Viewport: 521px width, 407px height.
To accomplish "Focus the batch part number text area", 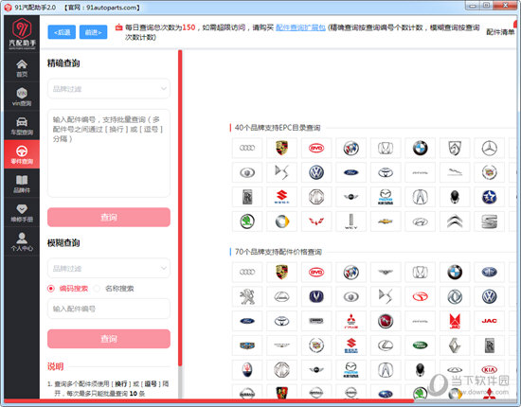I will pos(109,153).
